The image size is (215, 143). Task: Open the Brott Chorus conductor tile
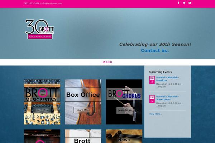pyautogui.click(x=124, y=102)
